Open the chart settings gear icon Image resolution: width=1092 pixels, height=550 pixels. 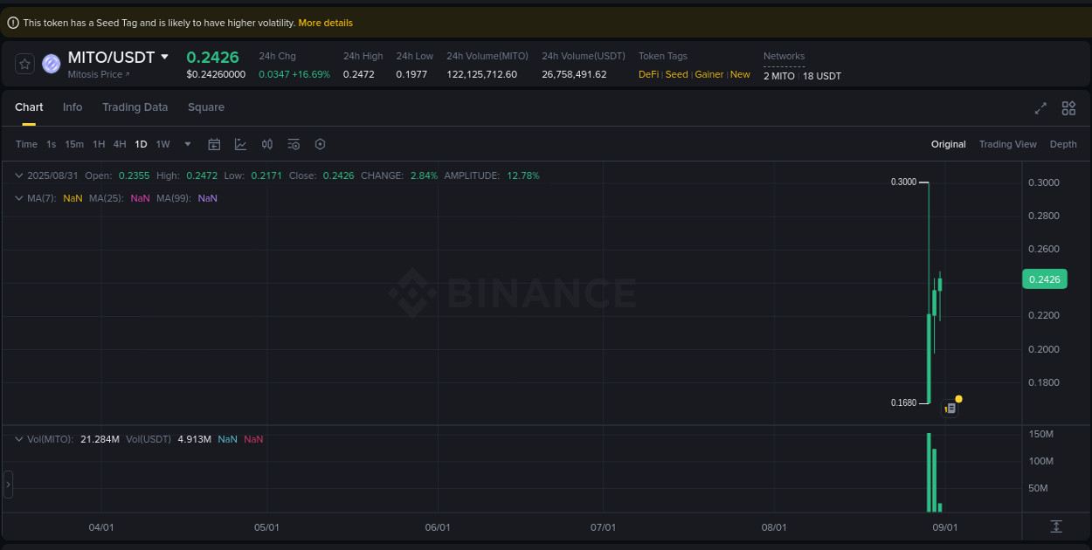[320, 144]
